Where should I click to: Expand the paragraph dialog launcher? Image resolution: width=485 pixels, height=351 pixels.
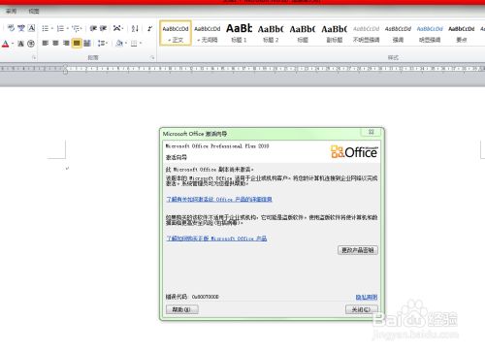tap(152, 58)
